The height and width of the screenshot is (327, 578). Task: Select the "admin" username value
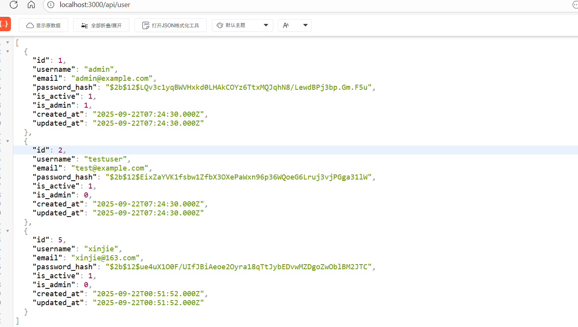[99, 69]
